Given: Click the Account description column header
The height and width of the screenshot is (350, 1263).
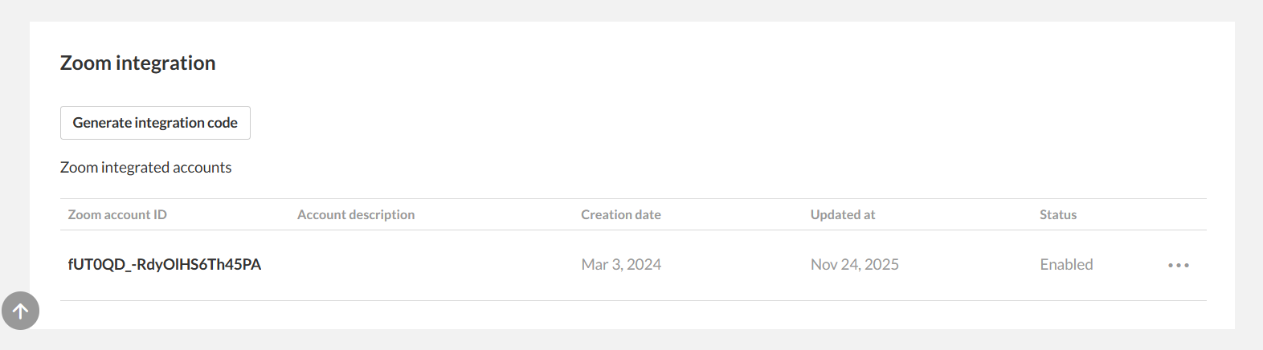Looking at the screenshot, I should tap(356, 214).
